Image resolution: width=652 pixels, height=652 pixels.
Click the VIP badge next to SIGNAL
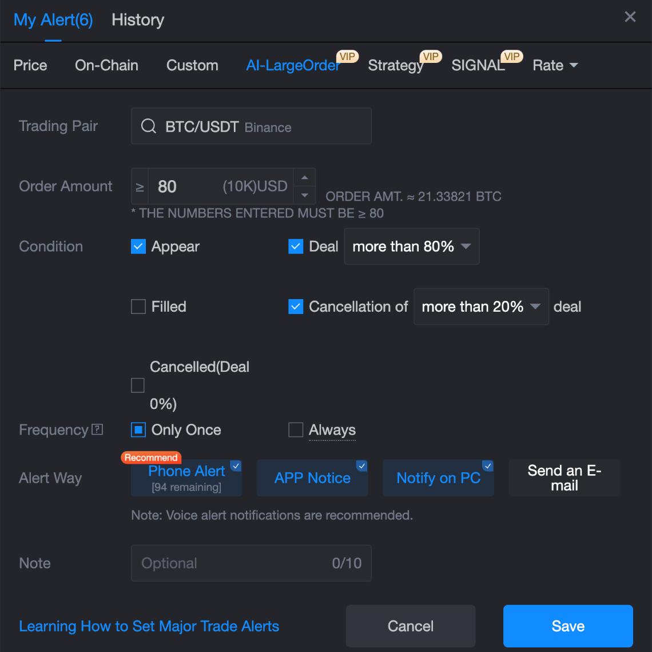pos(512,56)
